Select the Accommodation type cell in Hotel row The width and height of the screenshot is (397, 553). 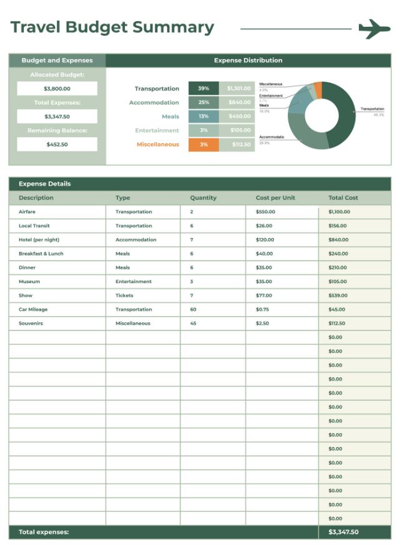point(143,240)
